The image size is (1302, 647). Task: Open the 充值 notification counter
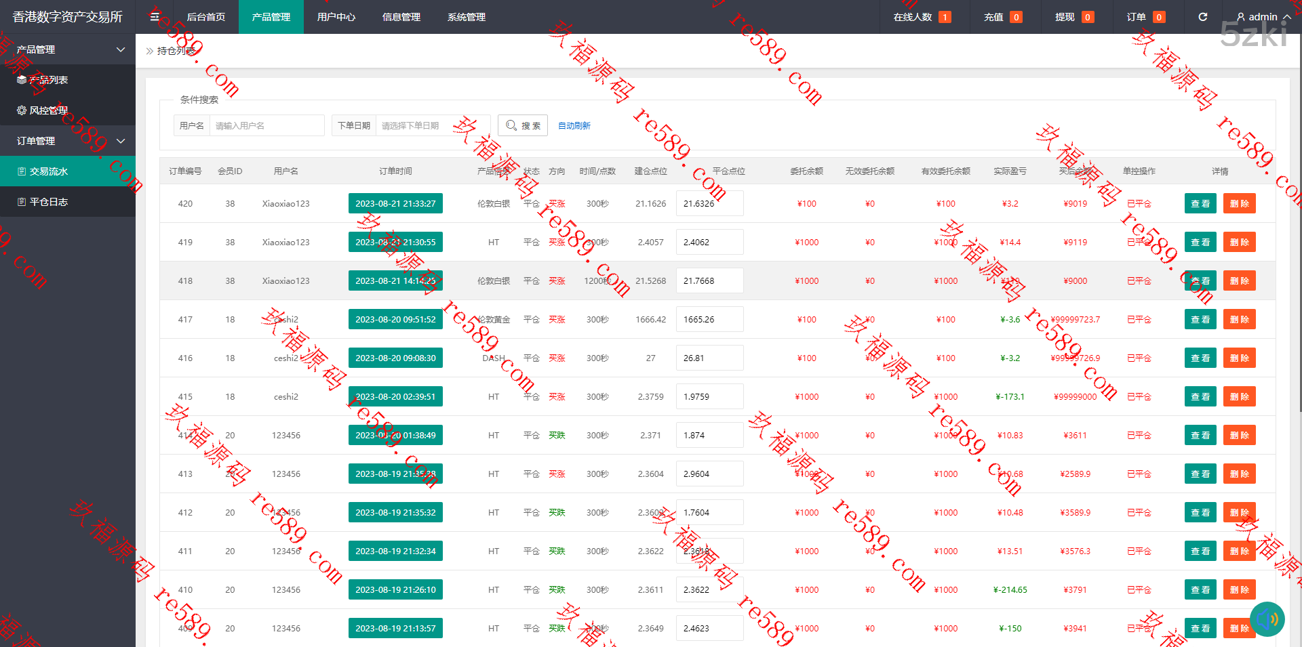pyautogui.click(x=1002, y=17)
